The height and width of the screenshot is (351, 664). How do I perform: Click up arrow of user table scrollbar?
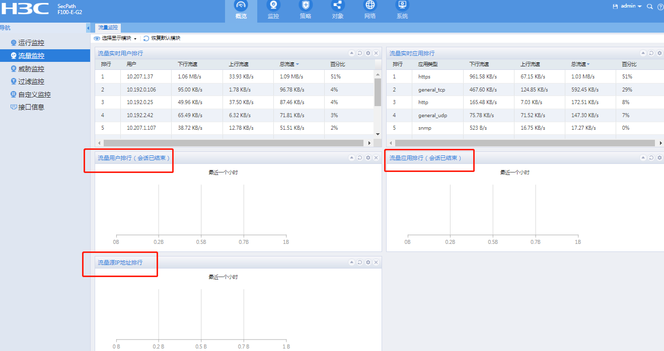pyautogui.click(x=378, y=74)
